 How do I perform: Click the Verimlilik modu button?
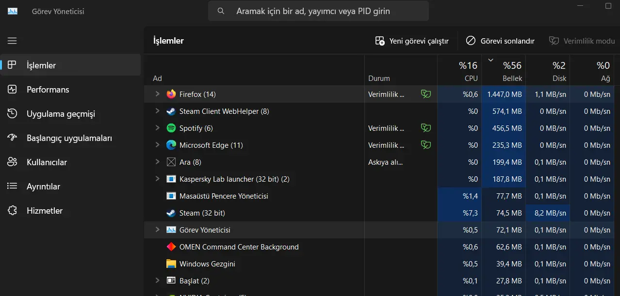(x=582, y=41)
